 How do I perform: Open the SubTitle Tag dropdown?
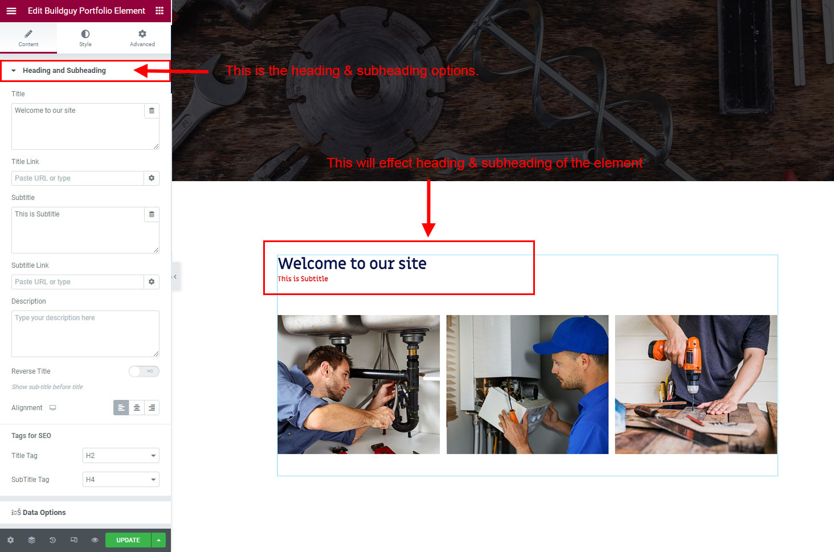[x=121, y=480]
